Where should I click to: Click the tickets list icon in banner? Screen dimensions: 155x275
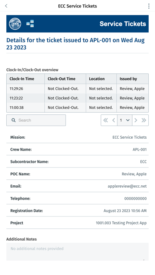coord(30,24)
